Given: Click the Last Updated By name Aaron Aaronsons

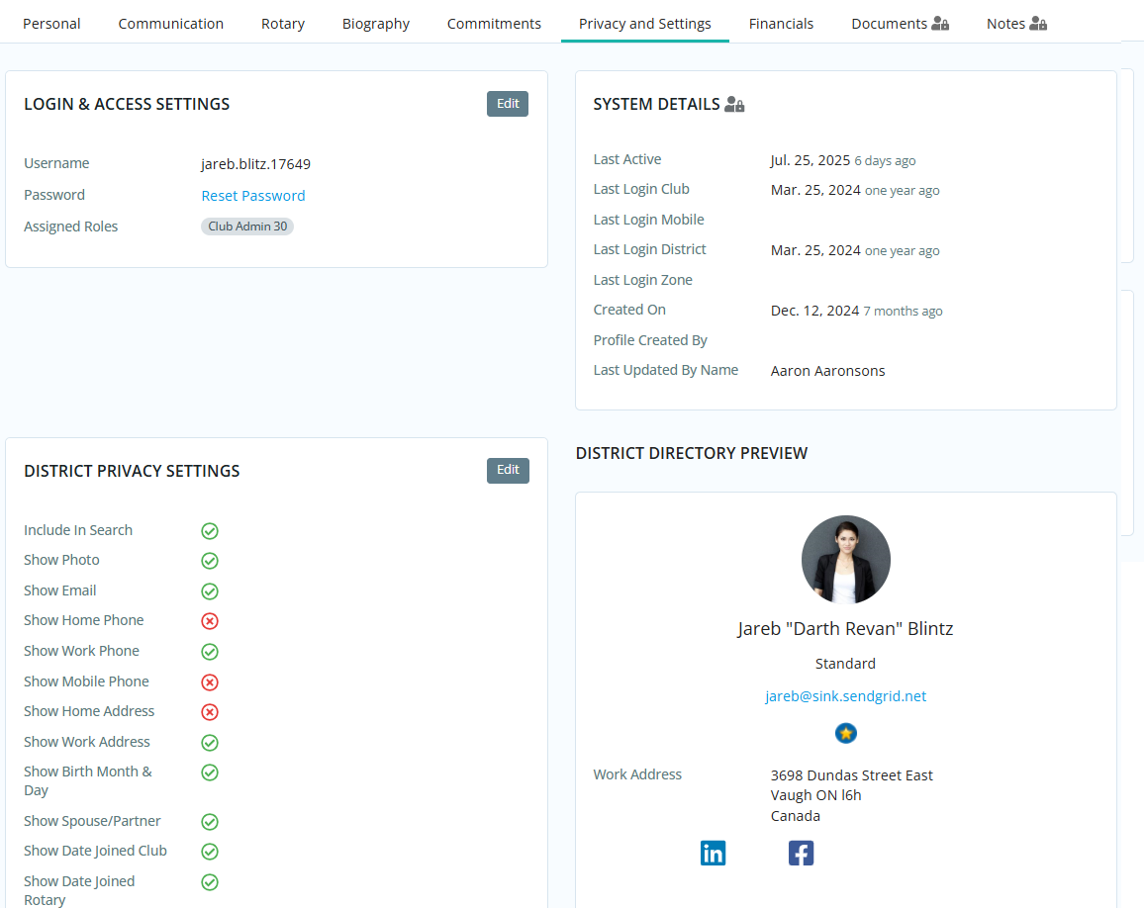Looking at the screenshot, I should pos(828,371).
